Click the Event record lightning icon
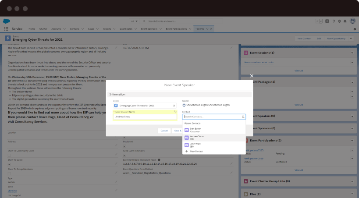This screenshot has height=198, width=359. click(x=8, y=38)
